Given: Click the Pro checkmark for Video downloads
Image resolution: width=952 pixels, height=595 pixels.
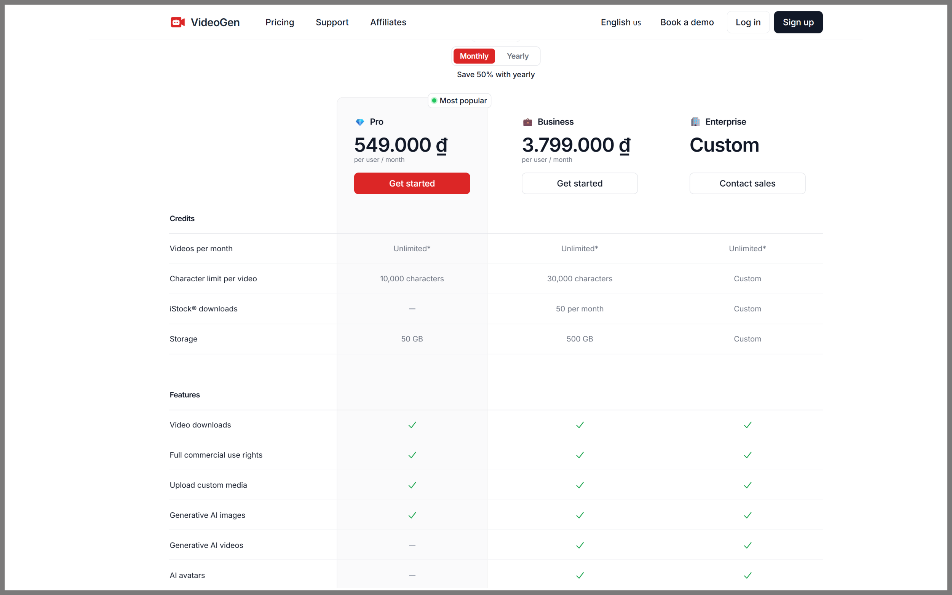Looking at the screenshot, I should click(412, 425).
